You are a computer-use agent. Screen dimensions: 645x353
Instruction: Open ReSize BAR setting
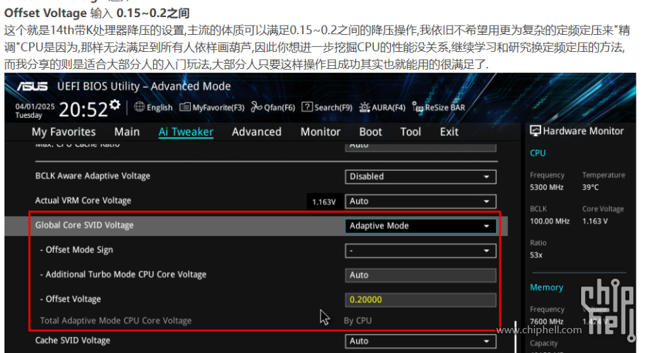438,107
